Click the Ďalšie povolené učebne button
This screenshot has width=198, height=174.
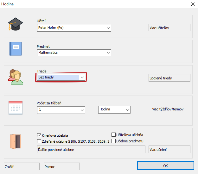pos(91,149)
